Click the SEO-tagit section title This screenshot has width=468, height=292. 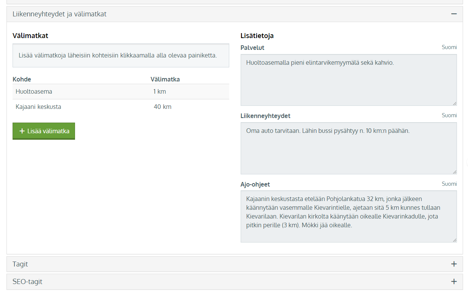pos(27,282)
